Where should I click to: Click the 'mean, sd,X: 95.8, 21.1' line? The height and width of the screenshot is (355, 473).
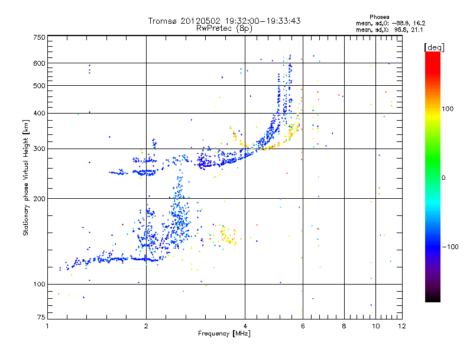click(390, 30)
